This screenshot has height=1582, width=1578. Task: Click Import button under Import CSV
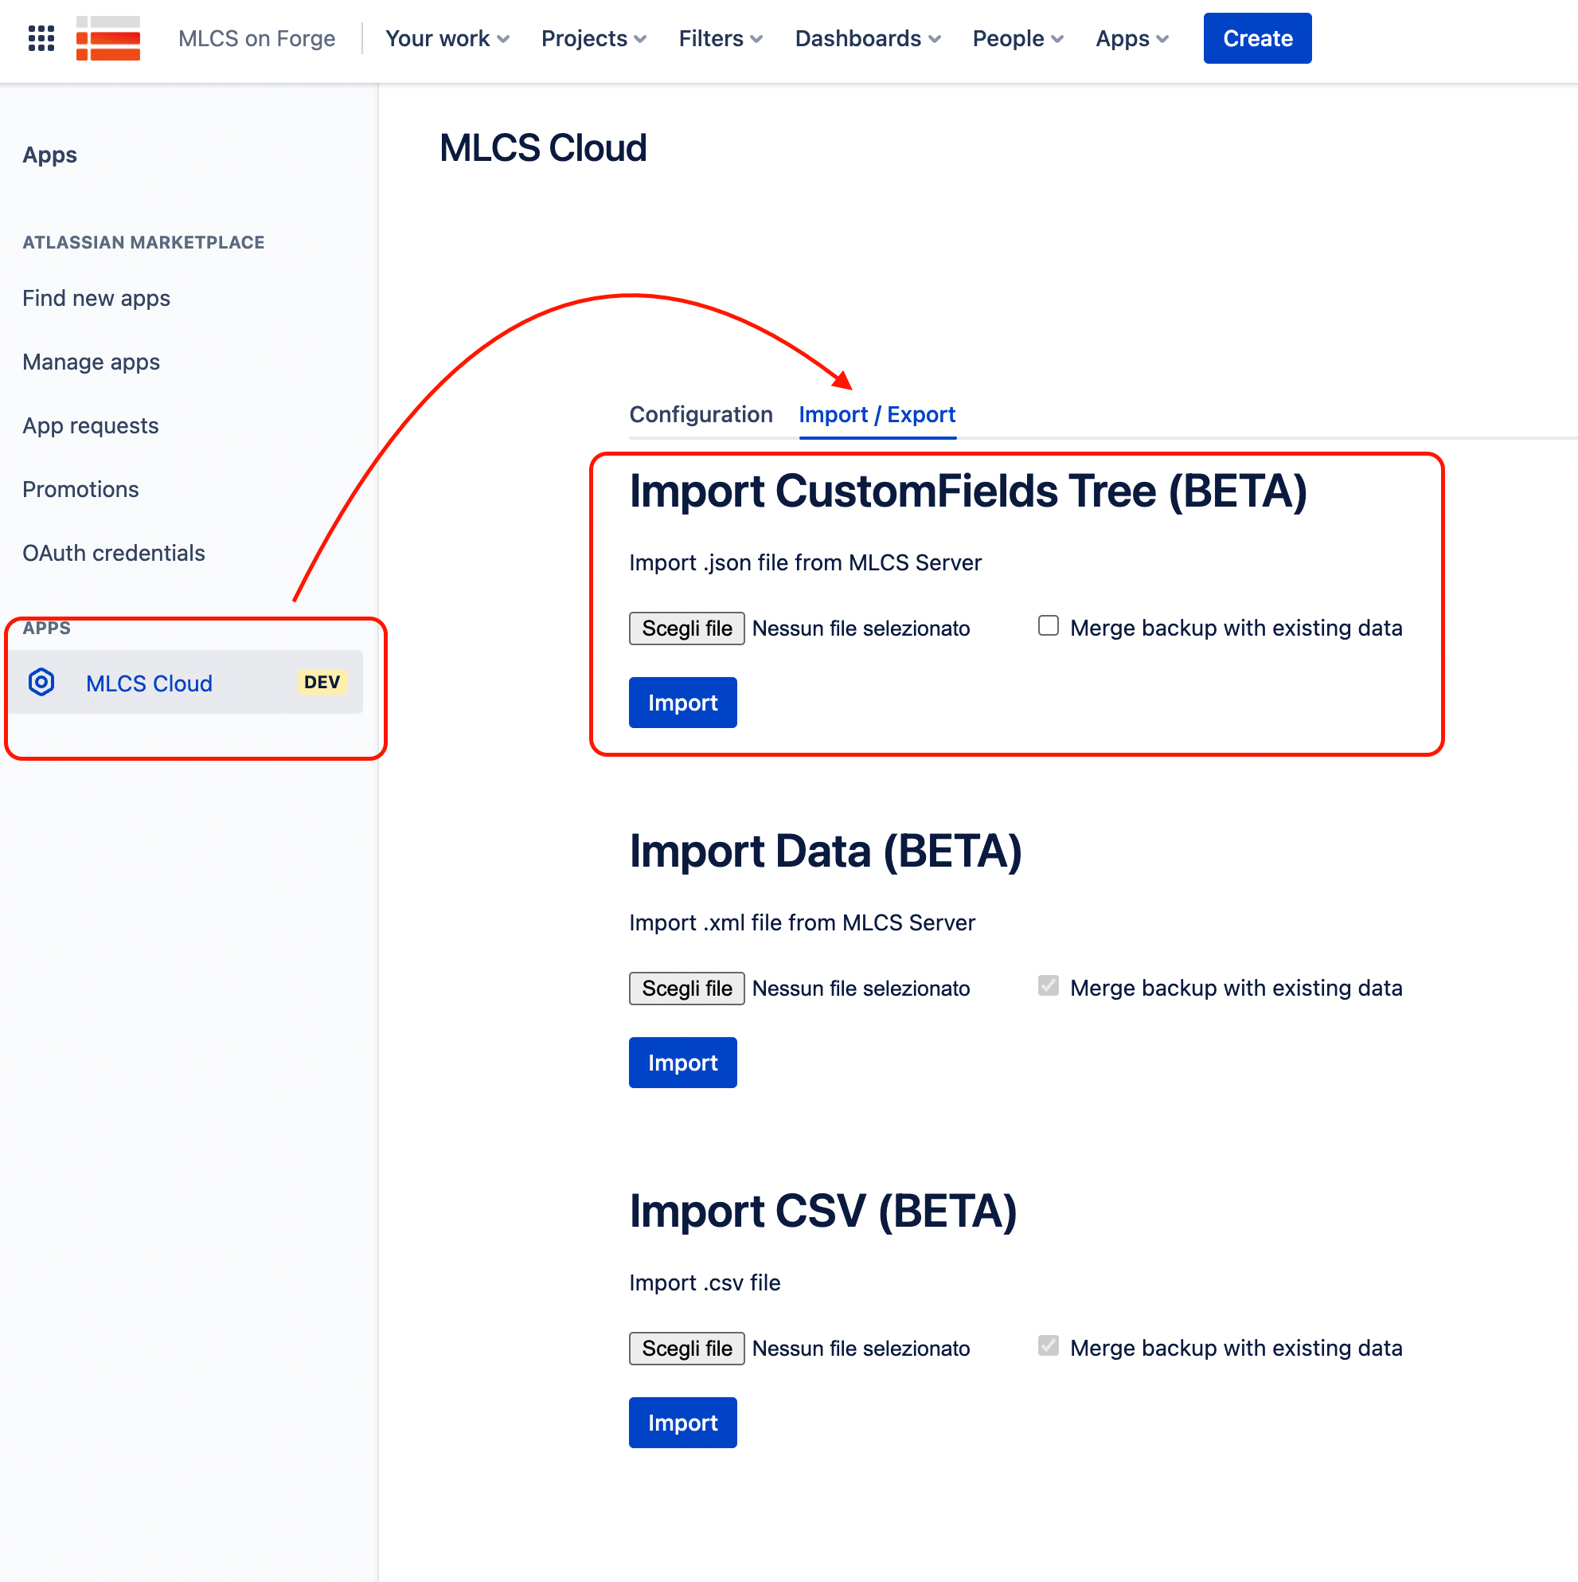[682, 1423]
